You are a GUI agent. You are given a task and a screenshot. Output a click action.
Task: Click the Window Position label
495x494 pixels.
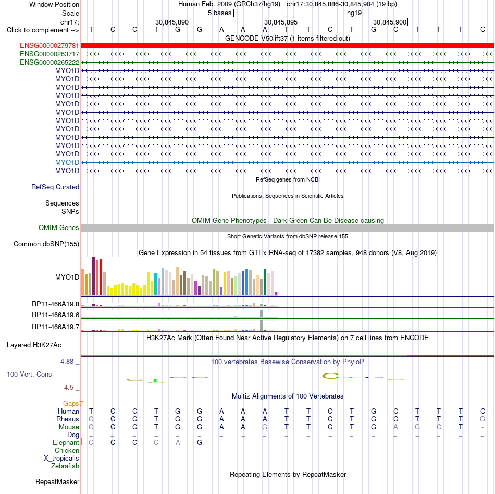(x=54, y=4)
